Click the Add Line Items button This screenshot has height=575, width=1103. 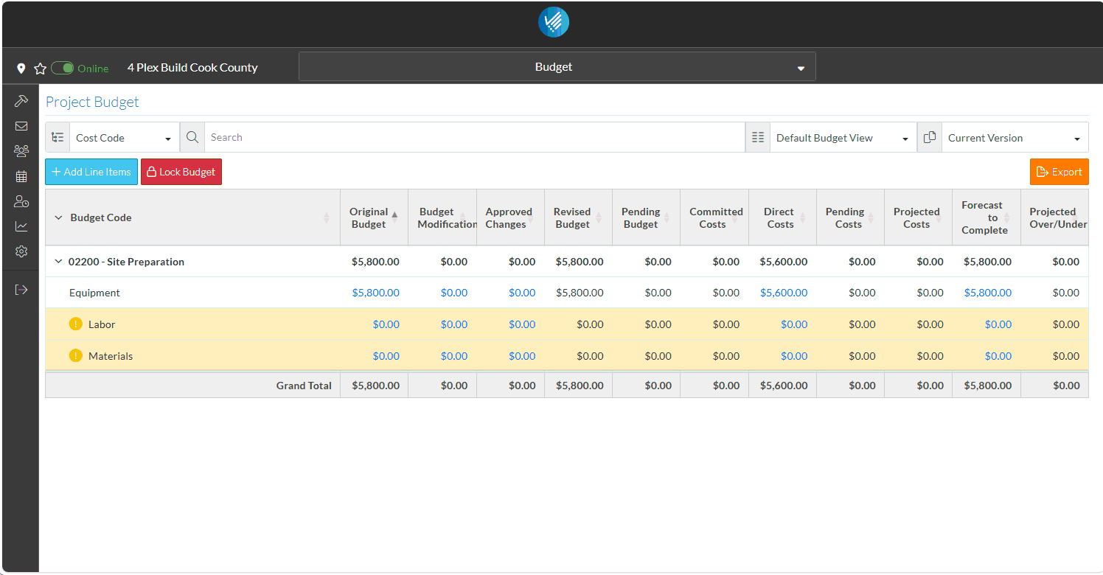click(x=91, y=172)
